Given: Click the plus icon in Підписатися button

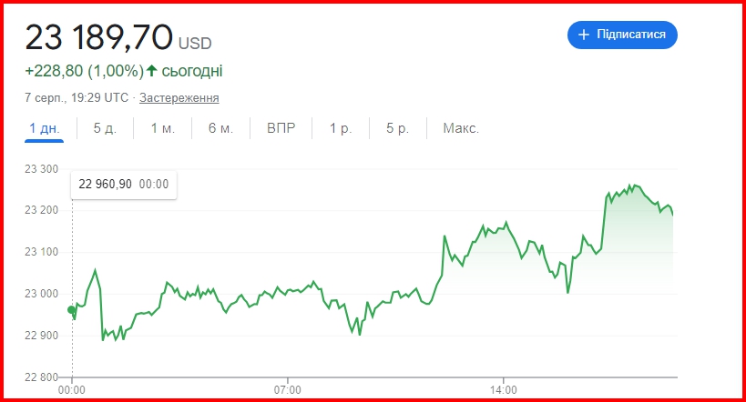Looking at the screenshot, I should coord(583,35).
